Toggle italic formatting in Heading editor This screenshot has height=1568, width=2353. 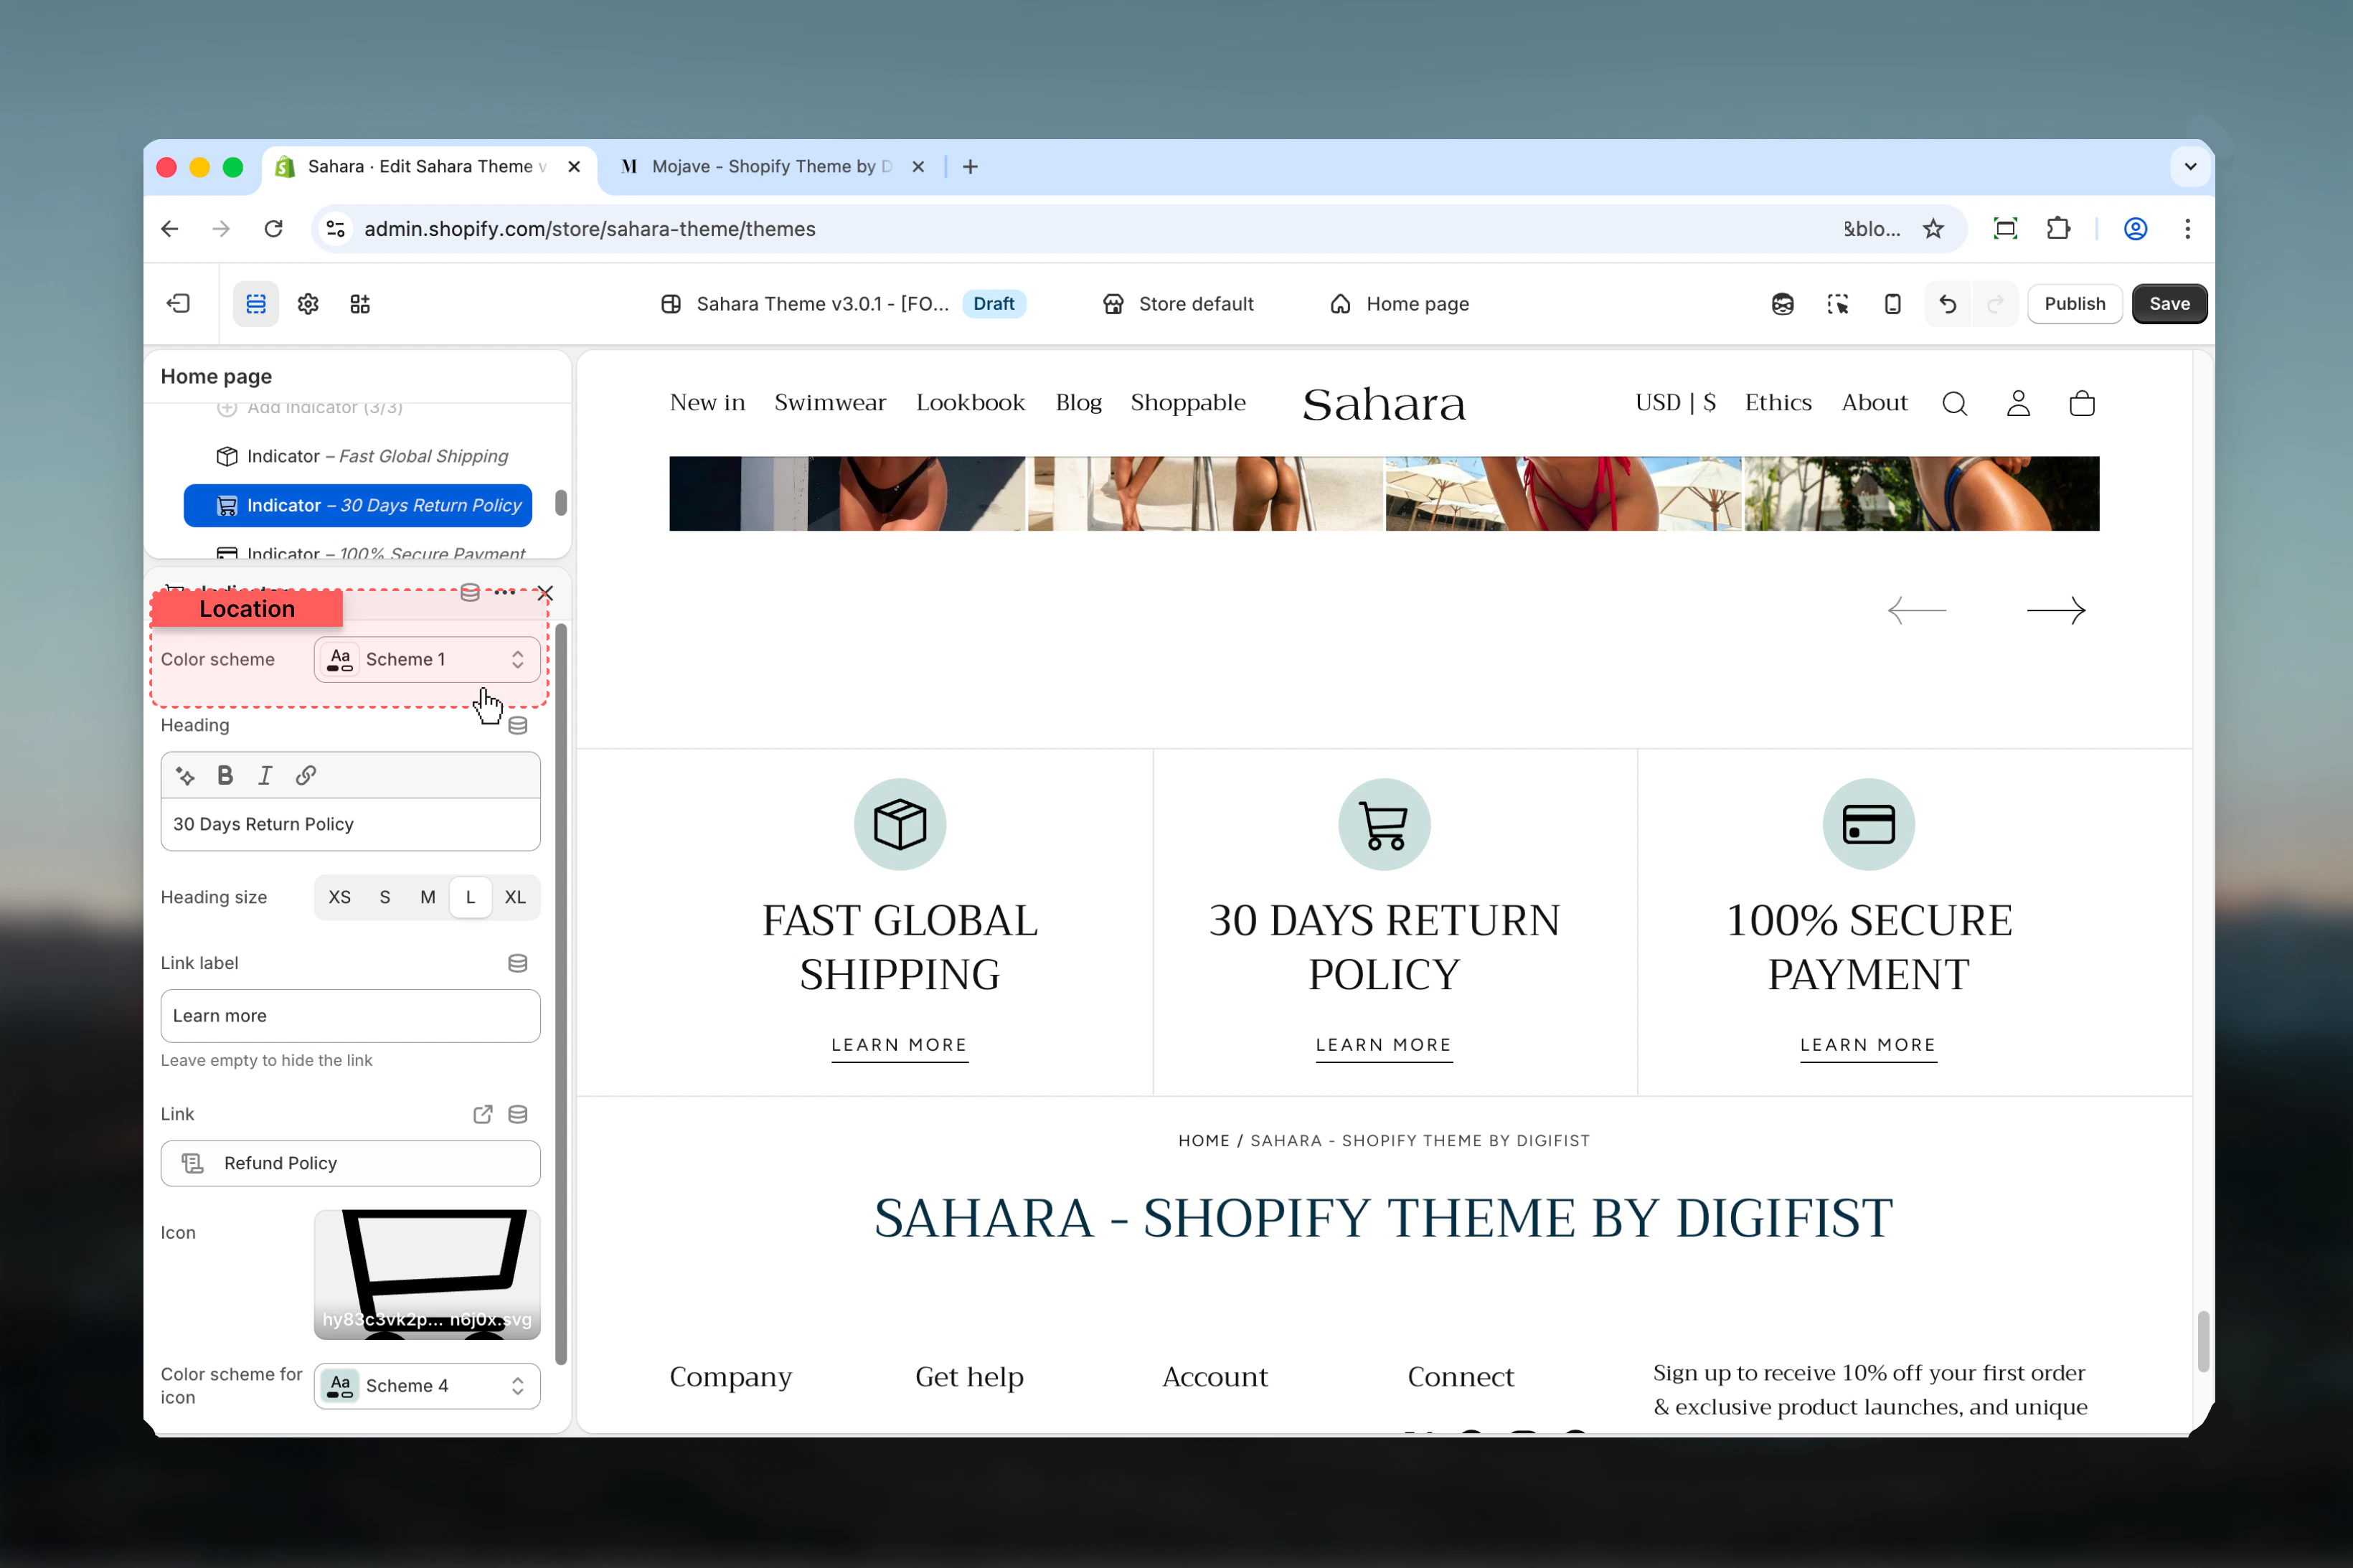(265, 776)
